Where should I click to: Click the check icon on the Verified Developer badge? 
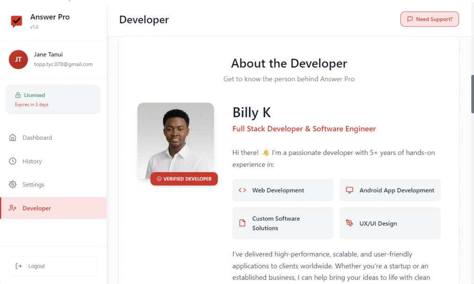click(159, 179)
